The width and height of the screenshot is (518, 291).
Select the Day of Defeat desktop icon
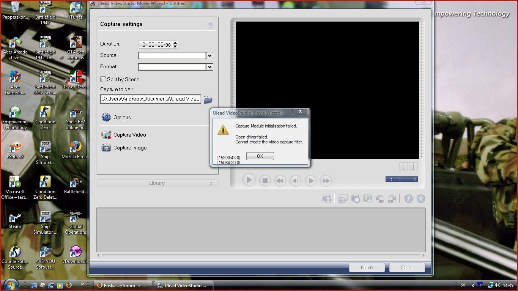75,80
